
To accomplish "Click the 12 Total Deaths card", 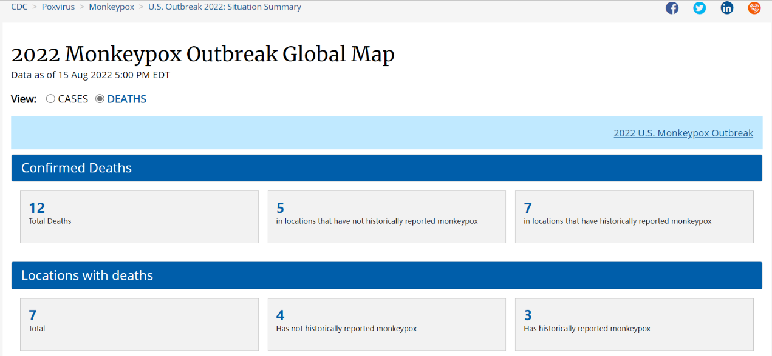I will pos(139,217).
